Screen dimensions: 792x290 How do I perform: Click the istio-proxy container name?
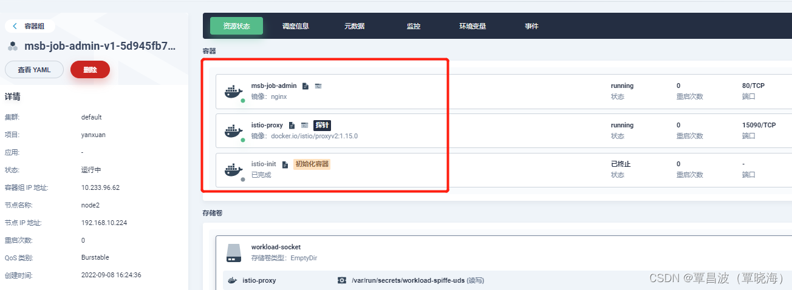tap(267, 126)
